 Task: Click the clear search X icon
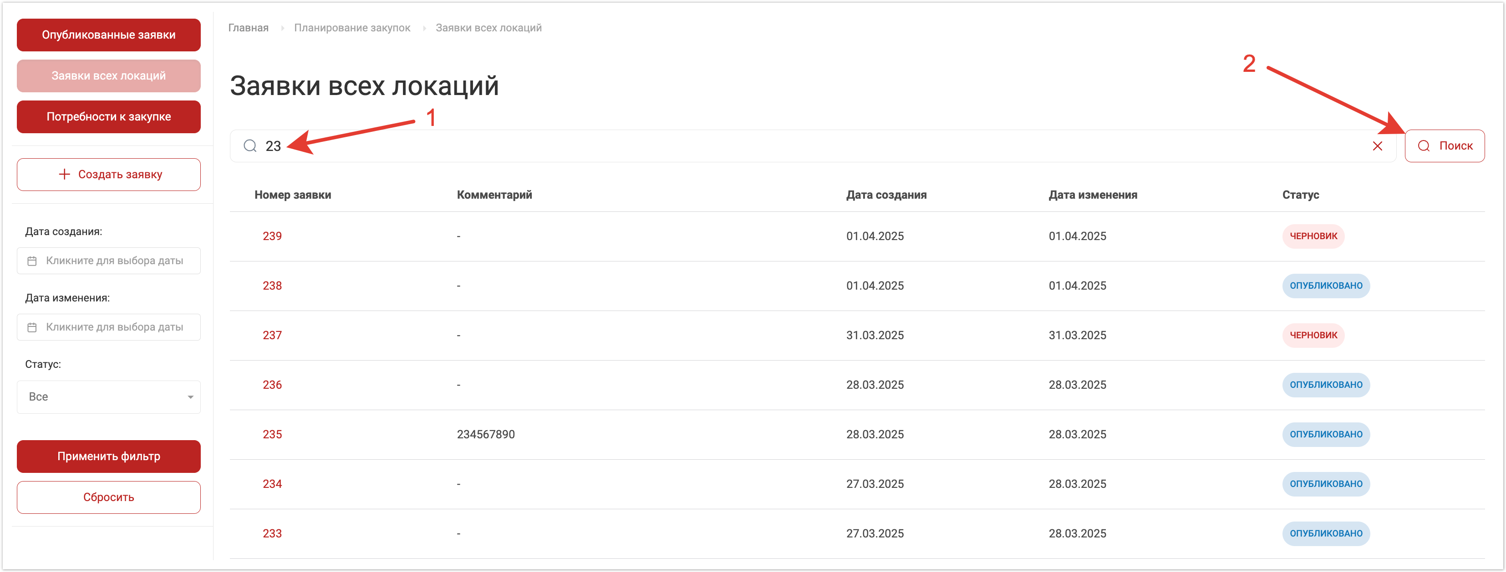point(1377,146)
